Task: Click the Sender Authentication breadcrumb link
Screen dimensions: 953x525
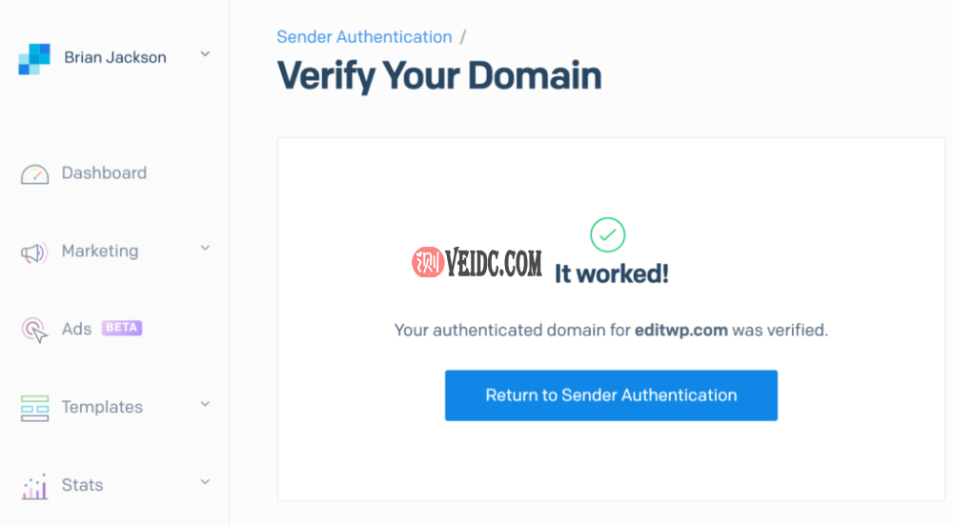Action: 364,37
